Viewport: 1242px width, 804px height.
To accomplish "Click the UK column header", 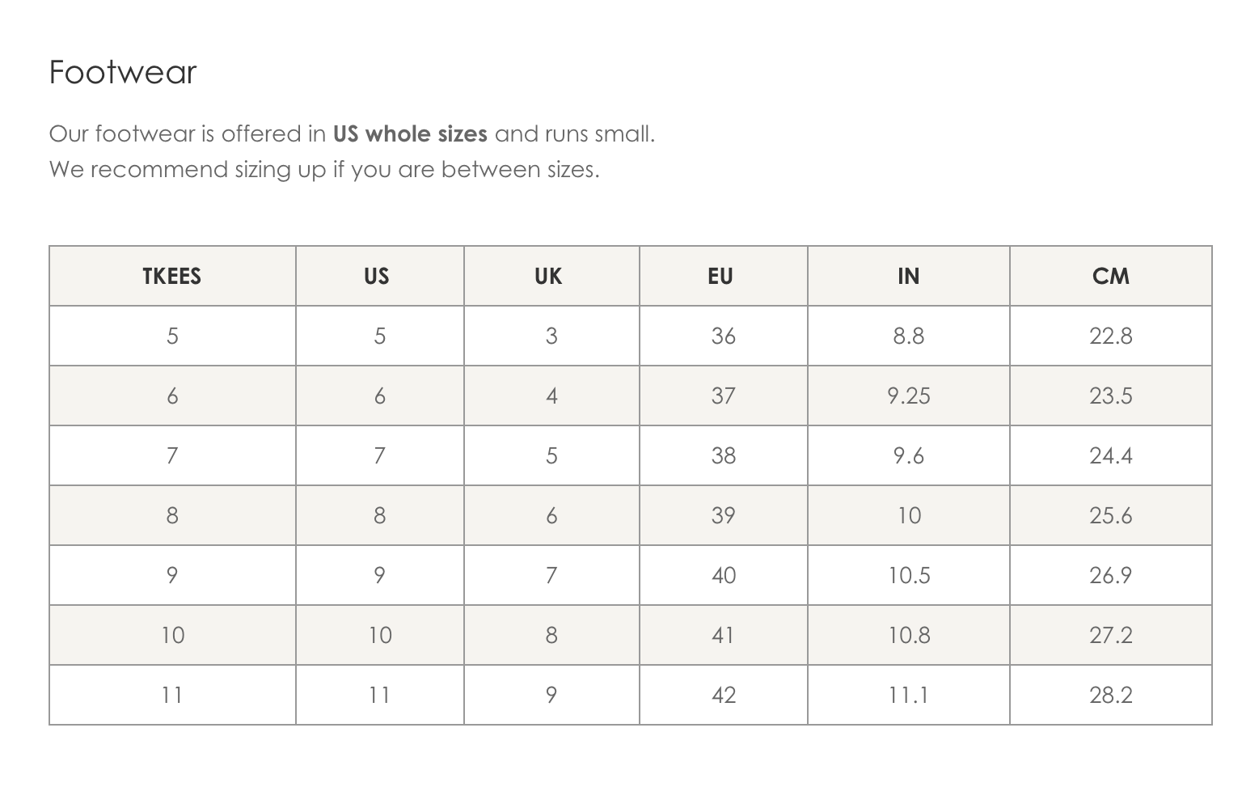I will click(551, 276).
